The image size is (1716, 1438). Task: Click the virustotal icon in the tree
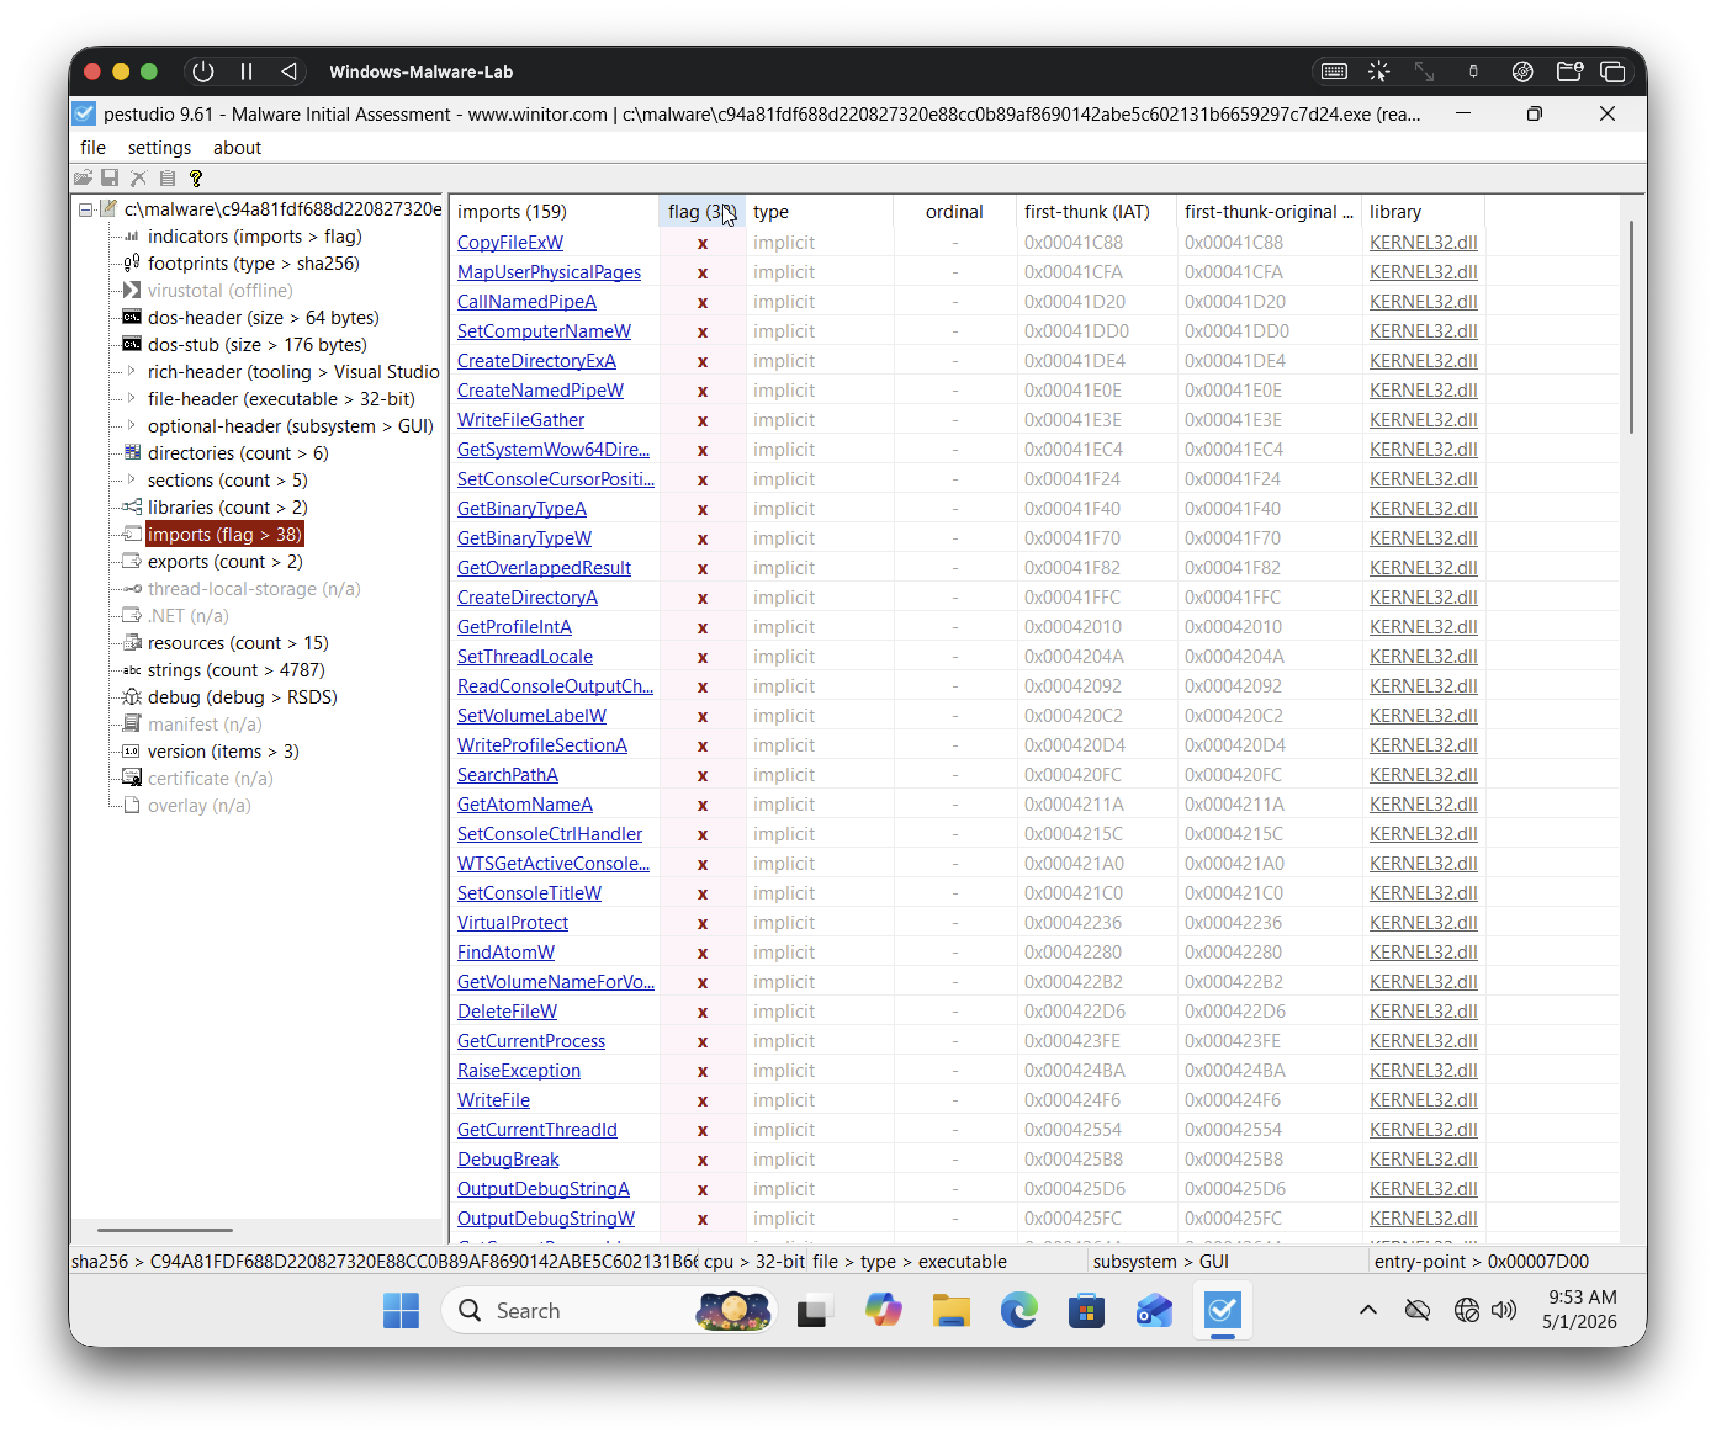[131, 291]
